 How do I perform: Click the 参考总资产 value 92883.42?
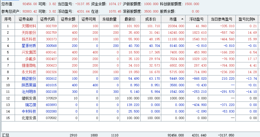tap(30, 11)
